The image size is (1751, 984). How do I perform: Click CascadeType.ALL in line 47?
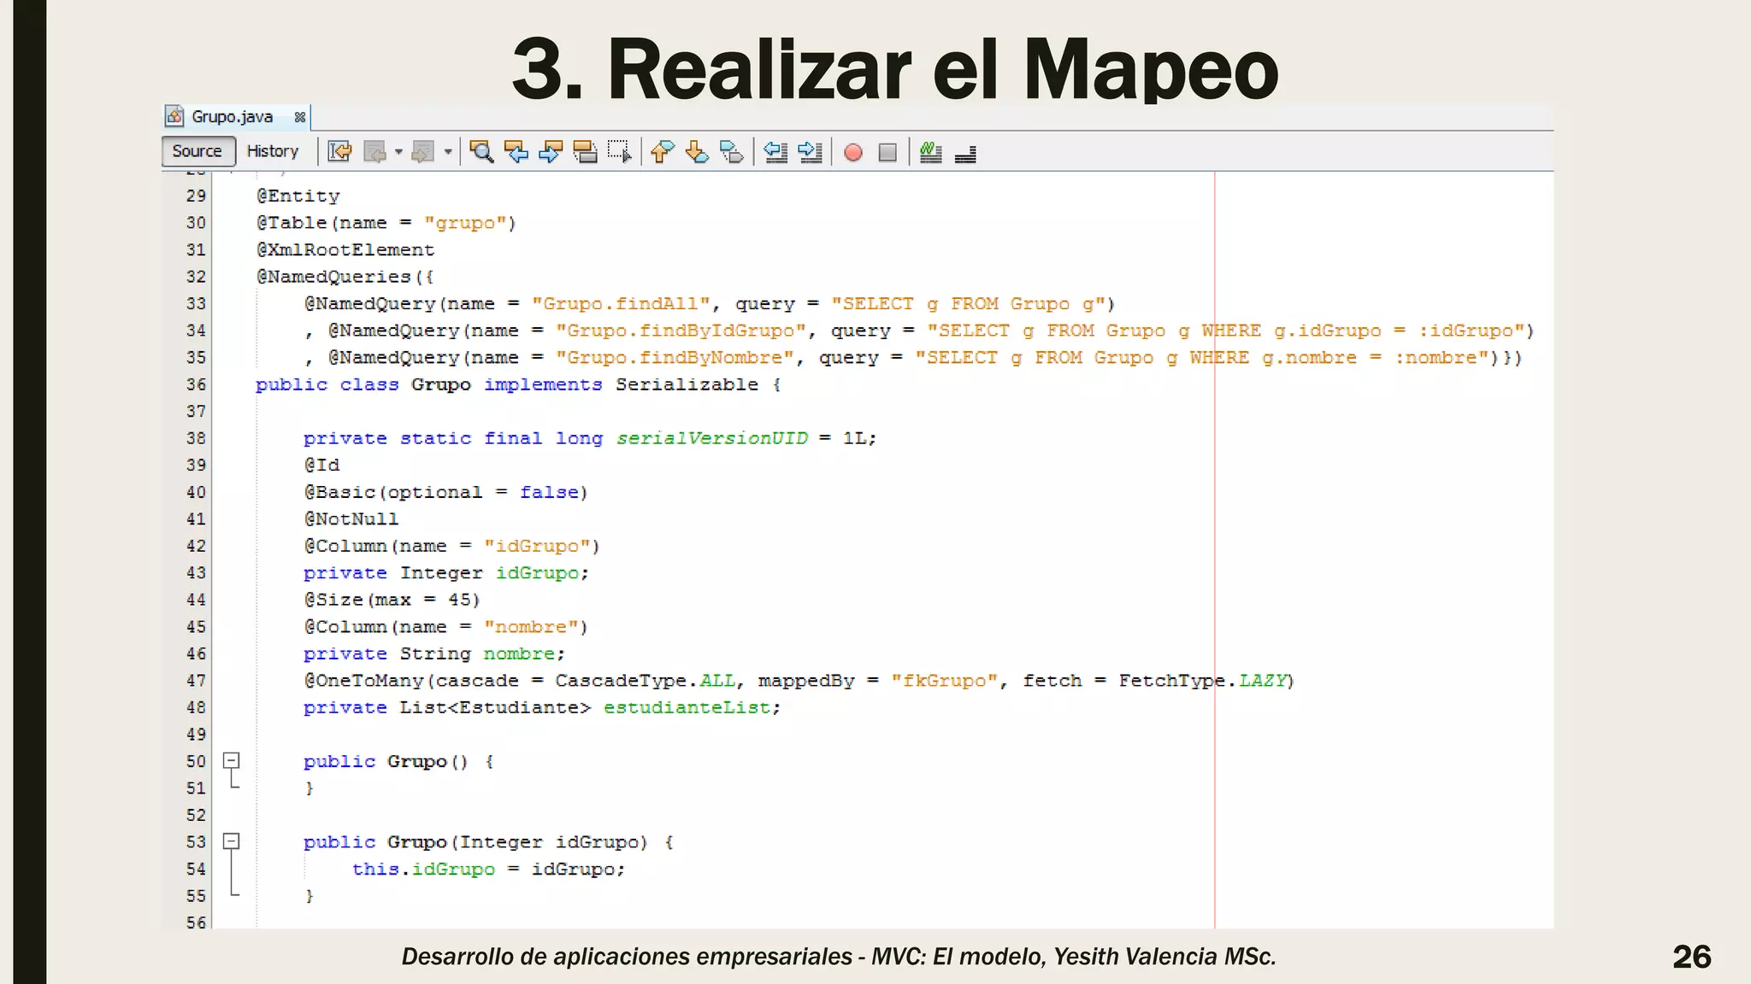645,681
